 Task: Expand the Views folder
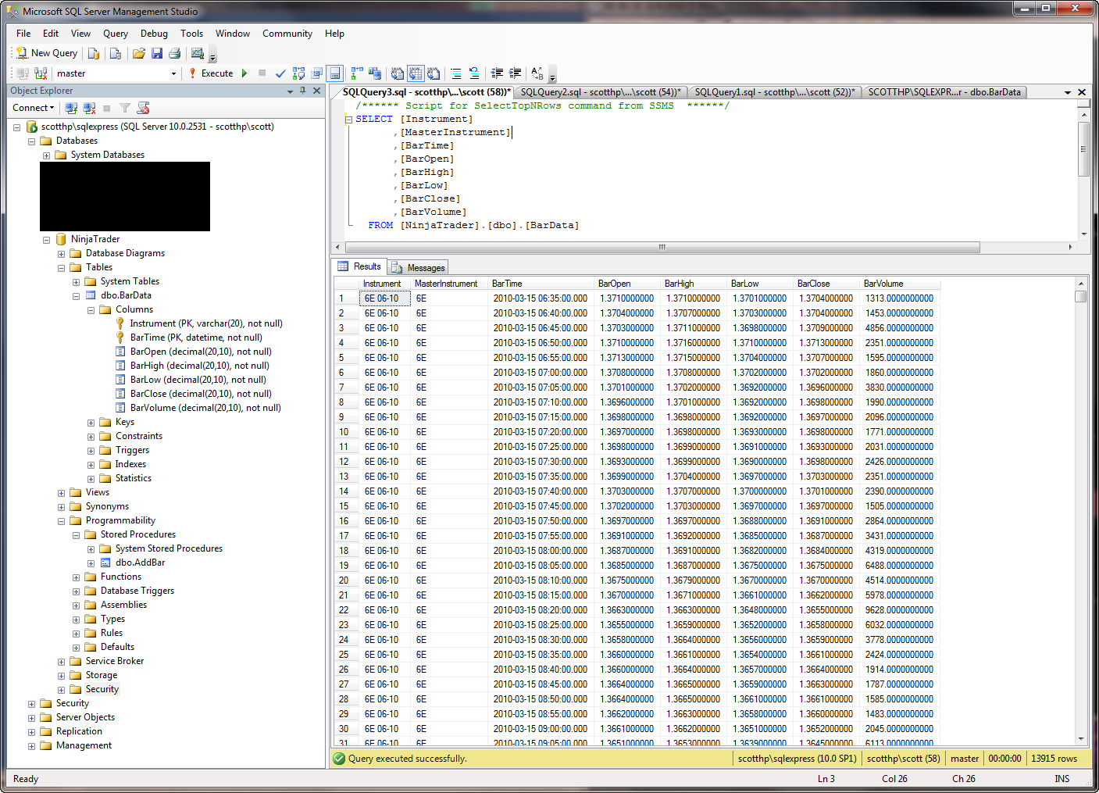pos(61,493)
